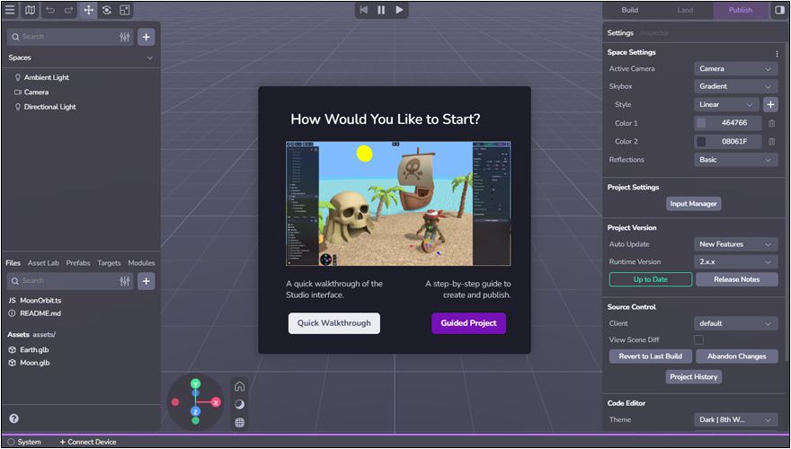The height and width of the screenshot is (449, 791).
Task: Expand the Reflections dropdown set to Basic
Action: pos(735,160)
